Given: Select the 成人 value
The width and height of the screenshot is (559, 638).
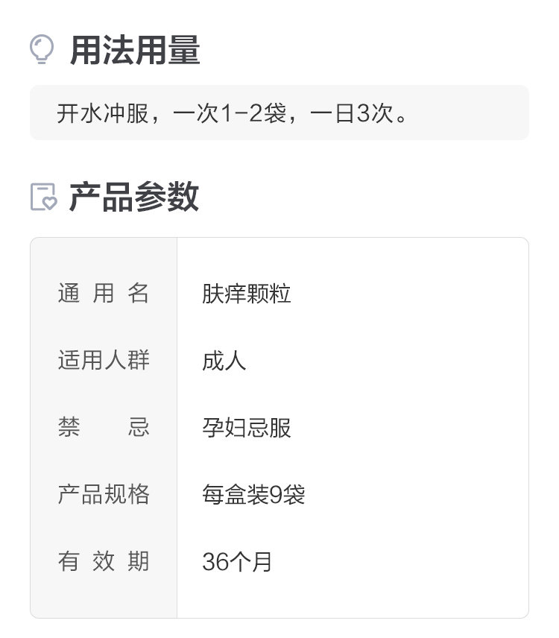Looking at the screenshot, I should click(224, 361).
